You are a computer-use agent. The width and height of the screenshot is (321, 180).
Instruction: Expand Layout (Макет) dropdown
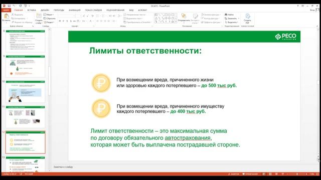point(49,14)
